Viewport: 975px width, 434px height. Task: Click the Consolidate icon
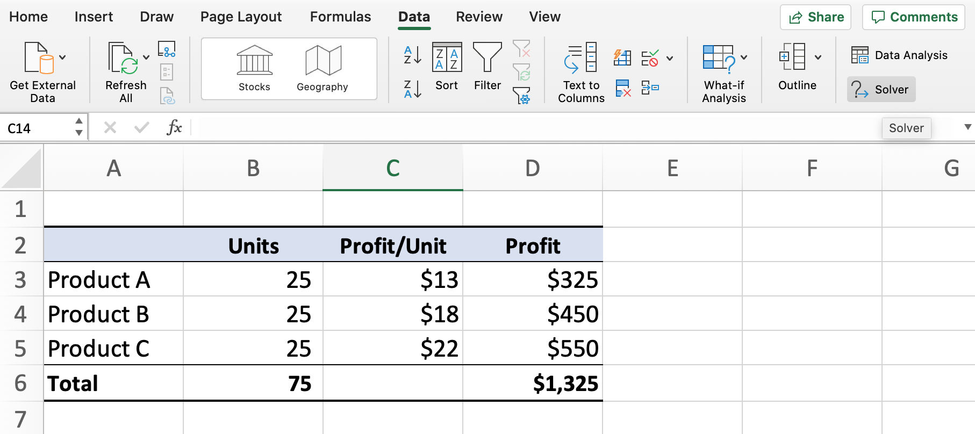650,88
